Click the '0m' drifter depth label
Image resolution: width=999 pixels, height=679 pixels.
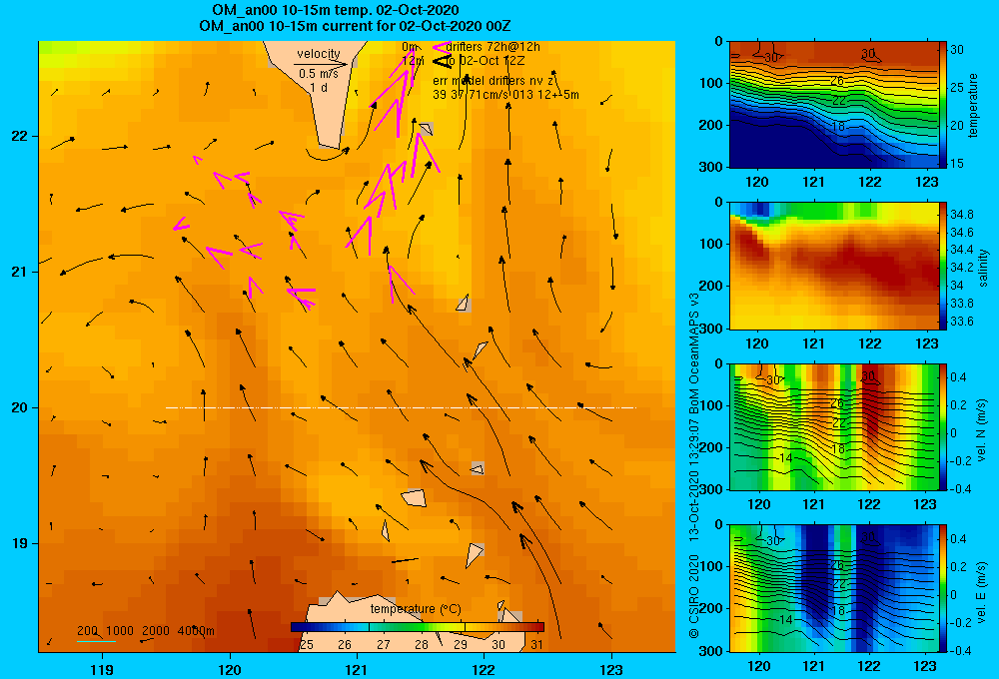tap(411, 47)
